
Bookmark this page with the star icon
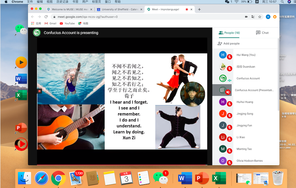tap(259, 17)
